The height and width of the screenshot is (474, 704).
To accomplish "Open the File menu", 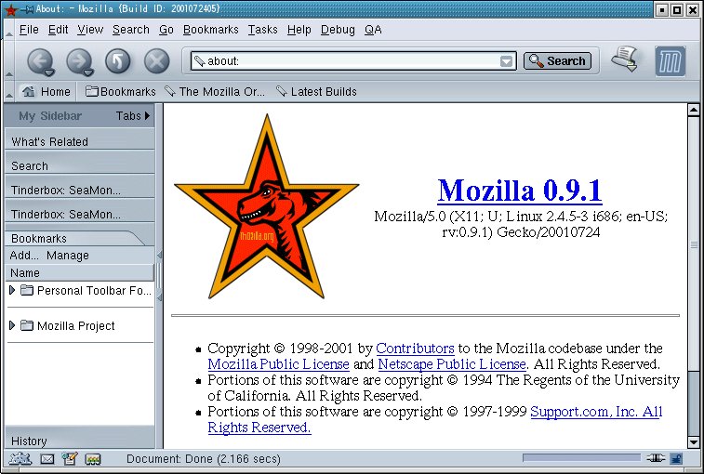I will click(29, 30).
